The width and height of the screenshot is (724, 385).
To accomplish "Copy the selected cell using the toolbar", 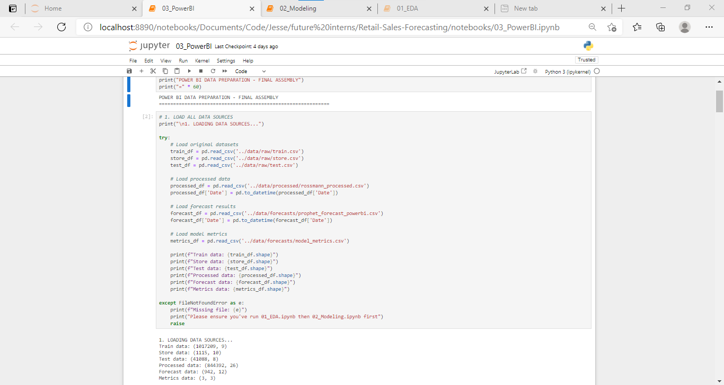I will click(165, 71).
